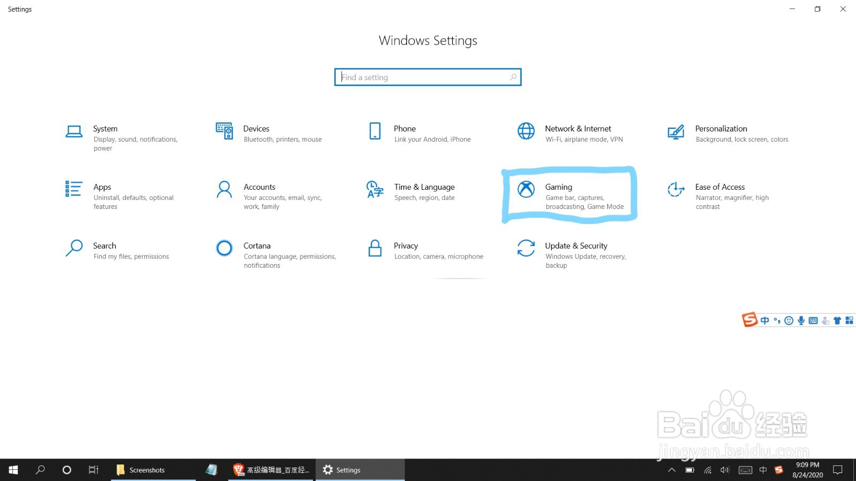Image resolution: width=856 pixels, height=481 pixels.
Task: Select the Settings taskbar button
Action: coord(360,470)
